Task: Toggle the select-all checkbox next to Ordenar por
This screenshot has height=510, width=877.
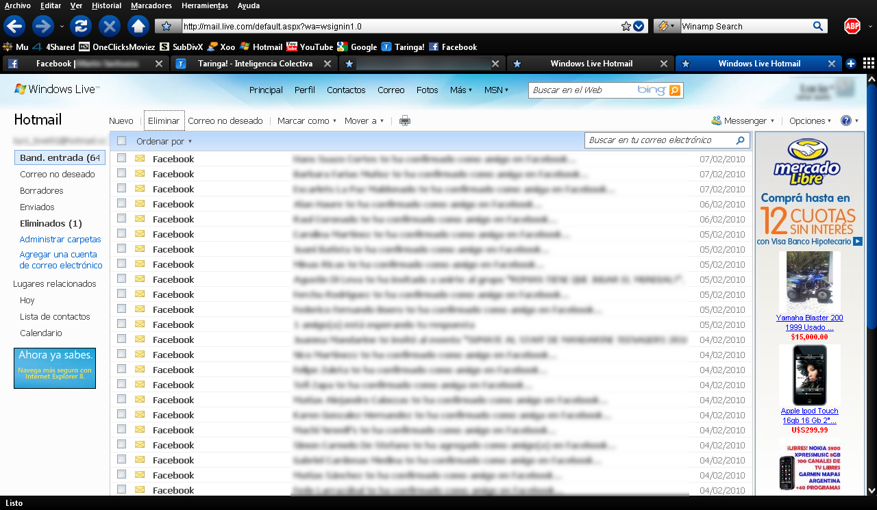Action: (121, 141)
